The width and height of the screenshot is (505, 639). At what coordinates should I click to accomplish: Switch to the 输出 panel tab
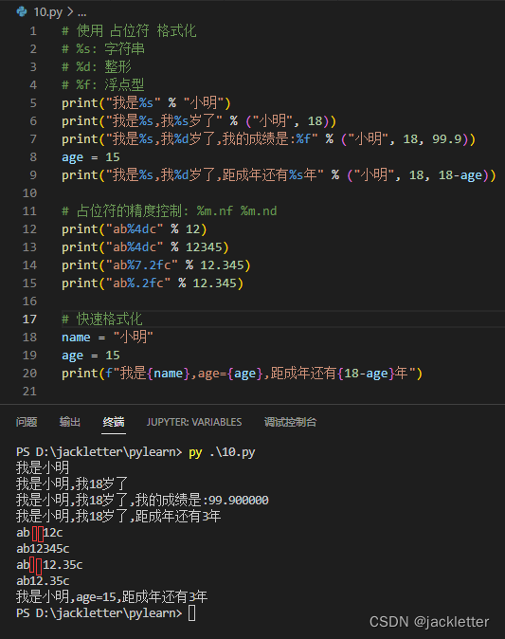pyautogui.click(x=70, y=422)
